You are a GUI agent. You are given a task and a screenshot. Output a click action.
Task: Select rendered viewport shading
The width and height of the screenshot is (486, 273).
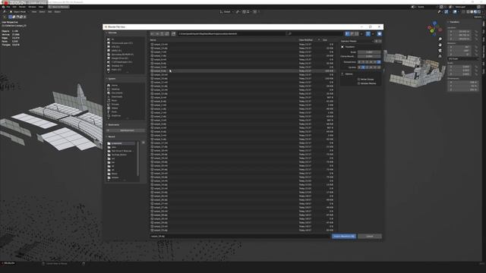tap(479, 12)
